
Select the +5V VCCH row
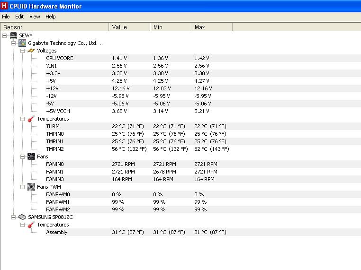[203, 111]
